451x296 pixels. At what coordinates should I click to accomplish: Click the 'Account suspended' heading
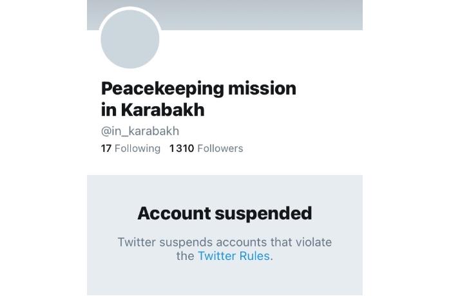[225, 213]
